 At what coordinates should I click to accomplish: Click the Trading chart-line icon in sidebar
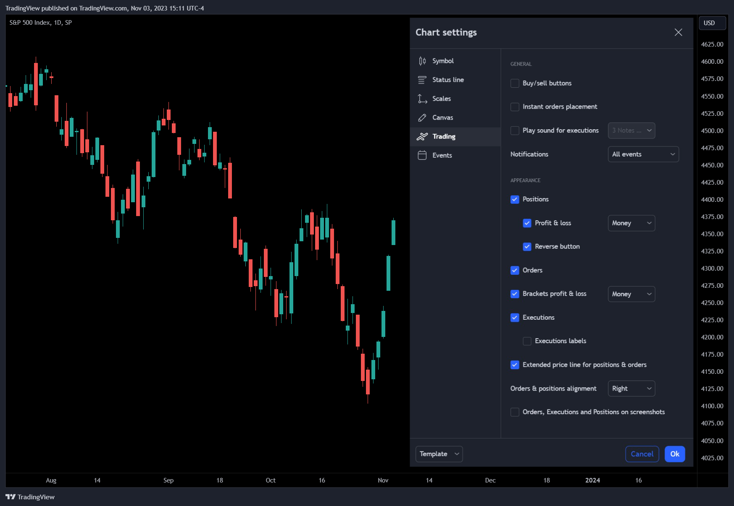click(422, 136)
